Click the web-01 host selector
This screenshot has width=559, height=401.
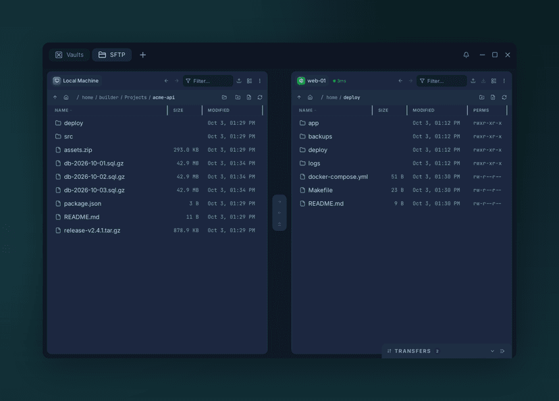pyautogui.click(x=312, y=81)
